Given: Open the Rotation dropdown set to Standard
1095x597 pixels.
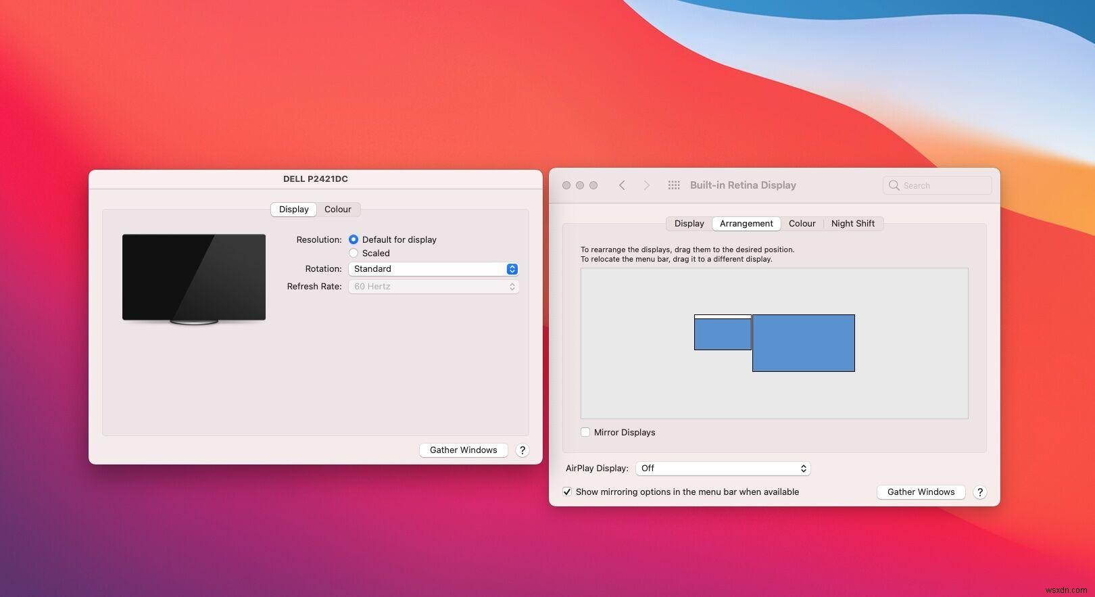Looking at the screenshot, I should 433,269.
